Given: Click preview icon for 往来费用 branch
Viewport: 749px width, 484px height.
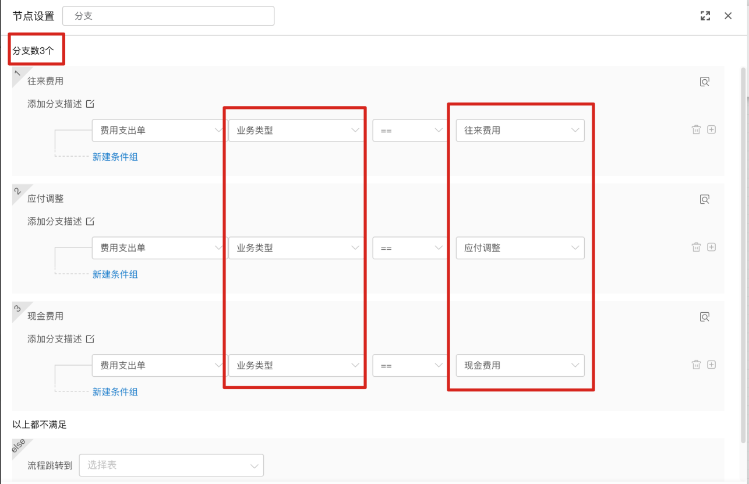Looking at the screenshot, I should [x=705, y=82].
